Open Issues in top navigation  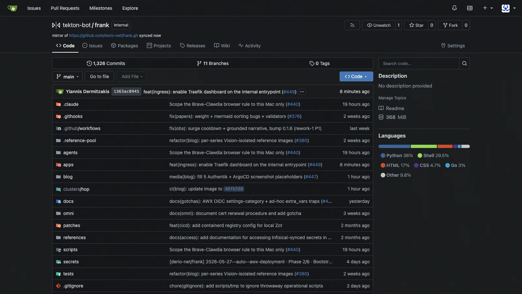click(x=34, y=8)
